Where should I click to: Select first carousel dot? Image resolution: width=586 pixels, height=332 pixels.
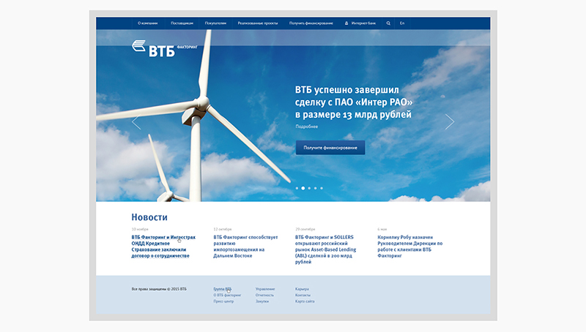coord(297,188)
